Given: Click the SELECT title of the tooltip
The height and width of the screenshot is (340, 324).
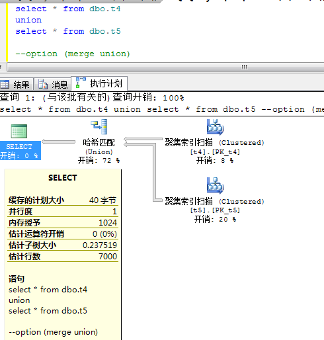Looking at the screenshot, I should [63, 178].
